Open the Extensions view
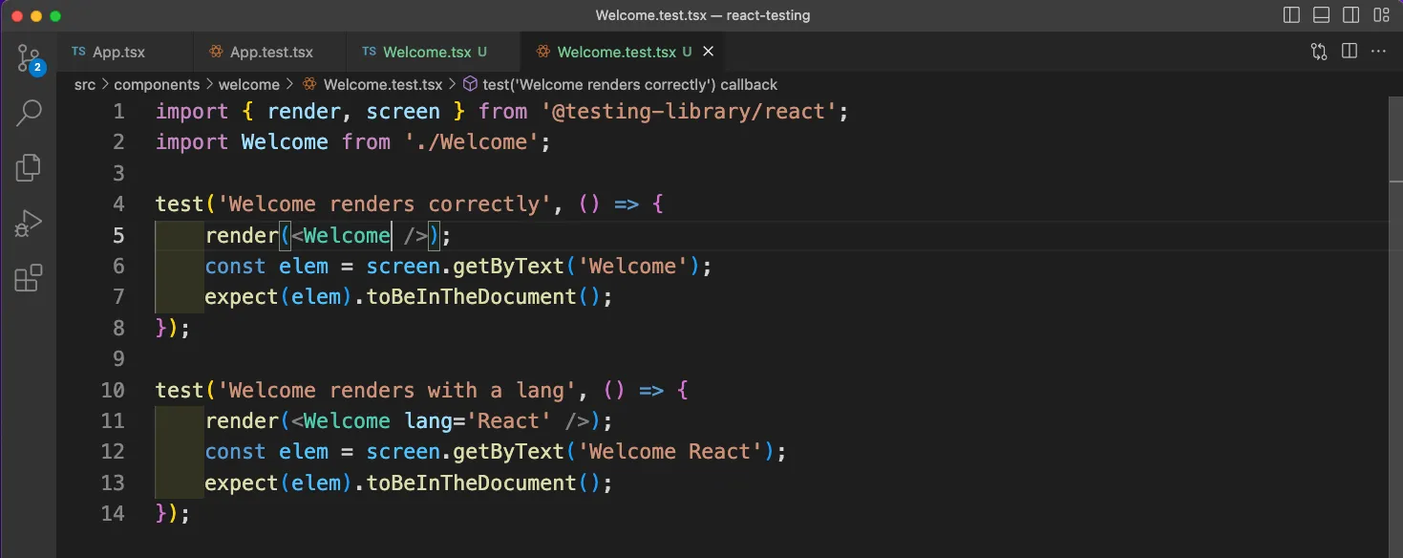The image size is (1403, 558). coord(29,278)
